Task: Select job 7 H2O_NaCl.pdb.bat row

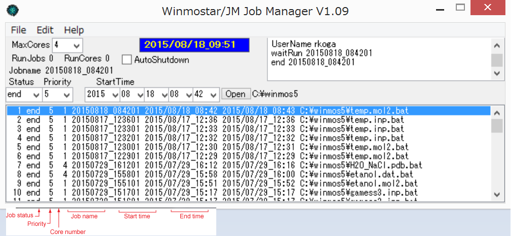Action: (x=249, y=165)
